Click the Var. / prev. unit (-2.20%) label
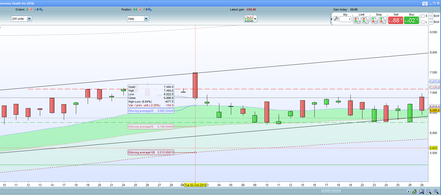Image resolution: width=441 pixels, height=195 pixels. [144, 105]
